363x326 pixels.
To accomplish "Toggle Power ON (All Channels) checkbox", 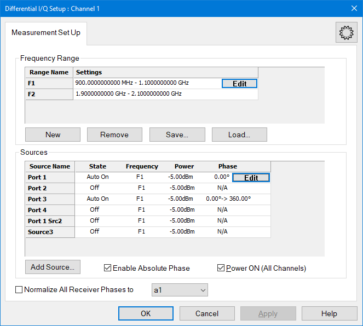I will tap(221, 268).
